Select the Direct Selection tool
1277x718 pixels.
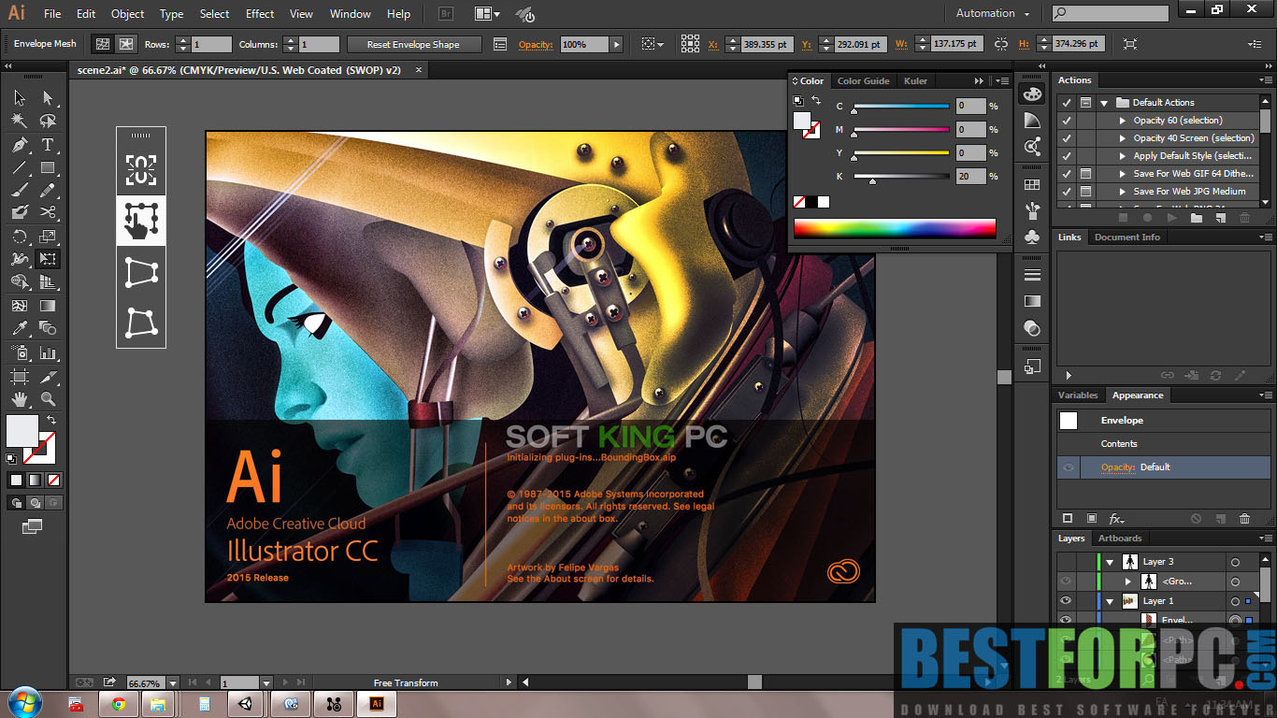48,98
